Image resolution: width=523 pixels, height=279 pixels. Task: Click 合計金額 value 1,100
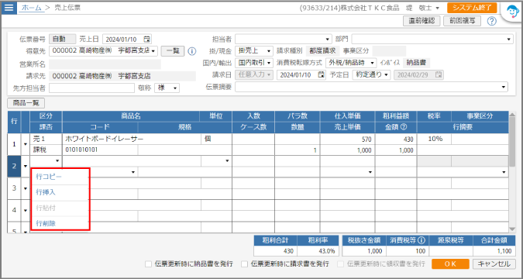(x=494, y=251)
